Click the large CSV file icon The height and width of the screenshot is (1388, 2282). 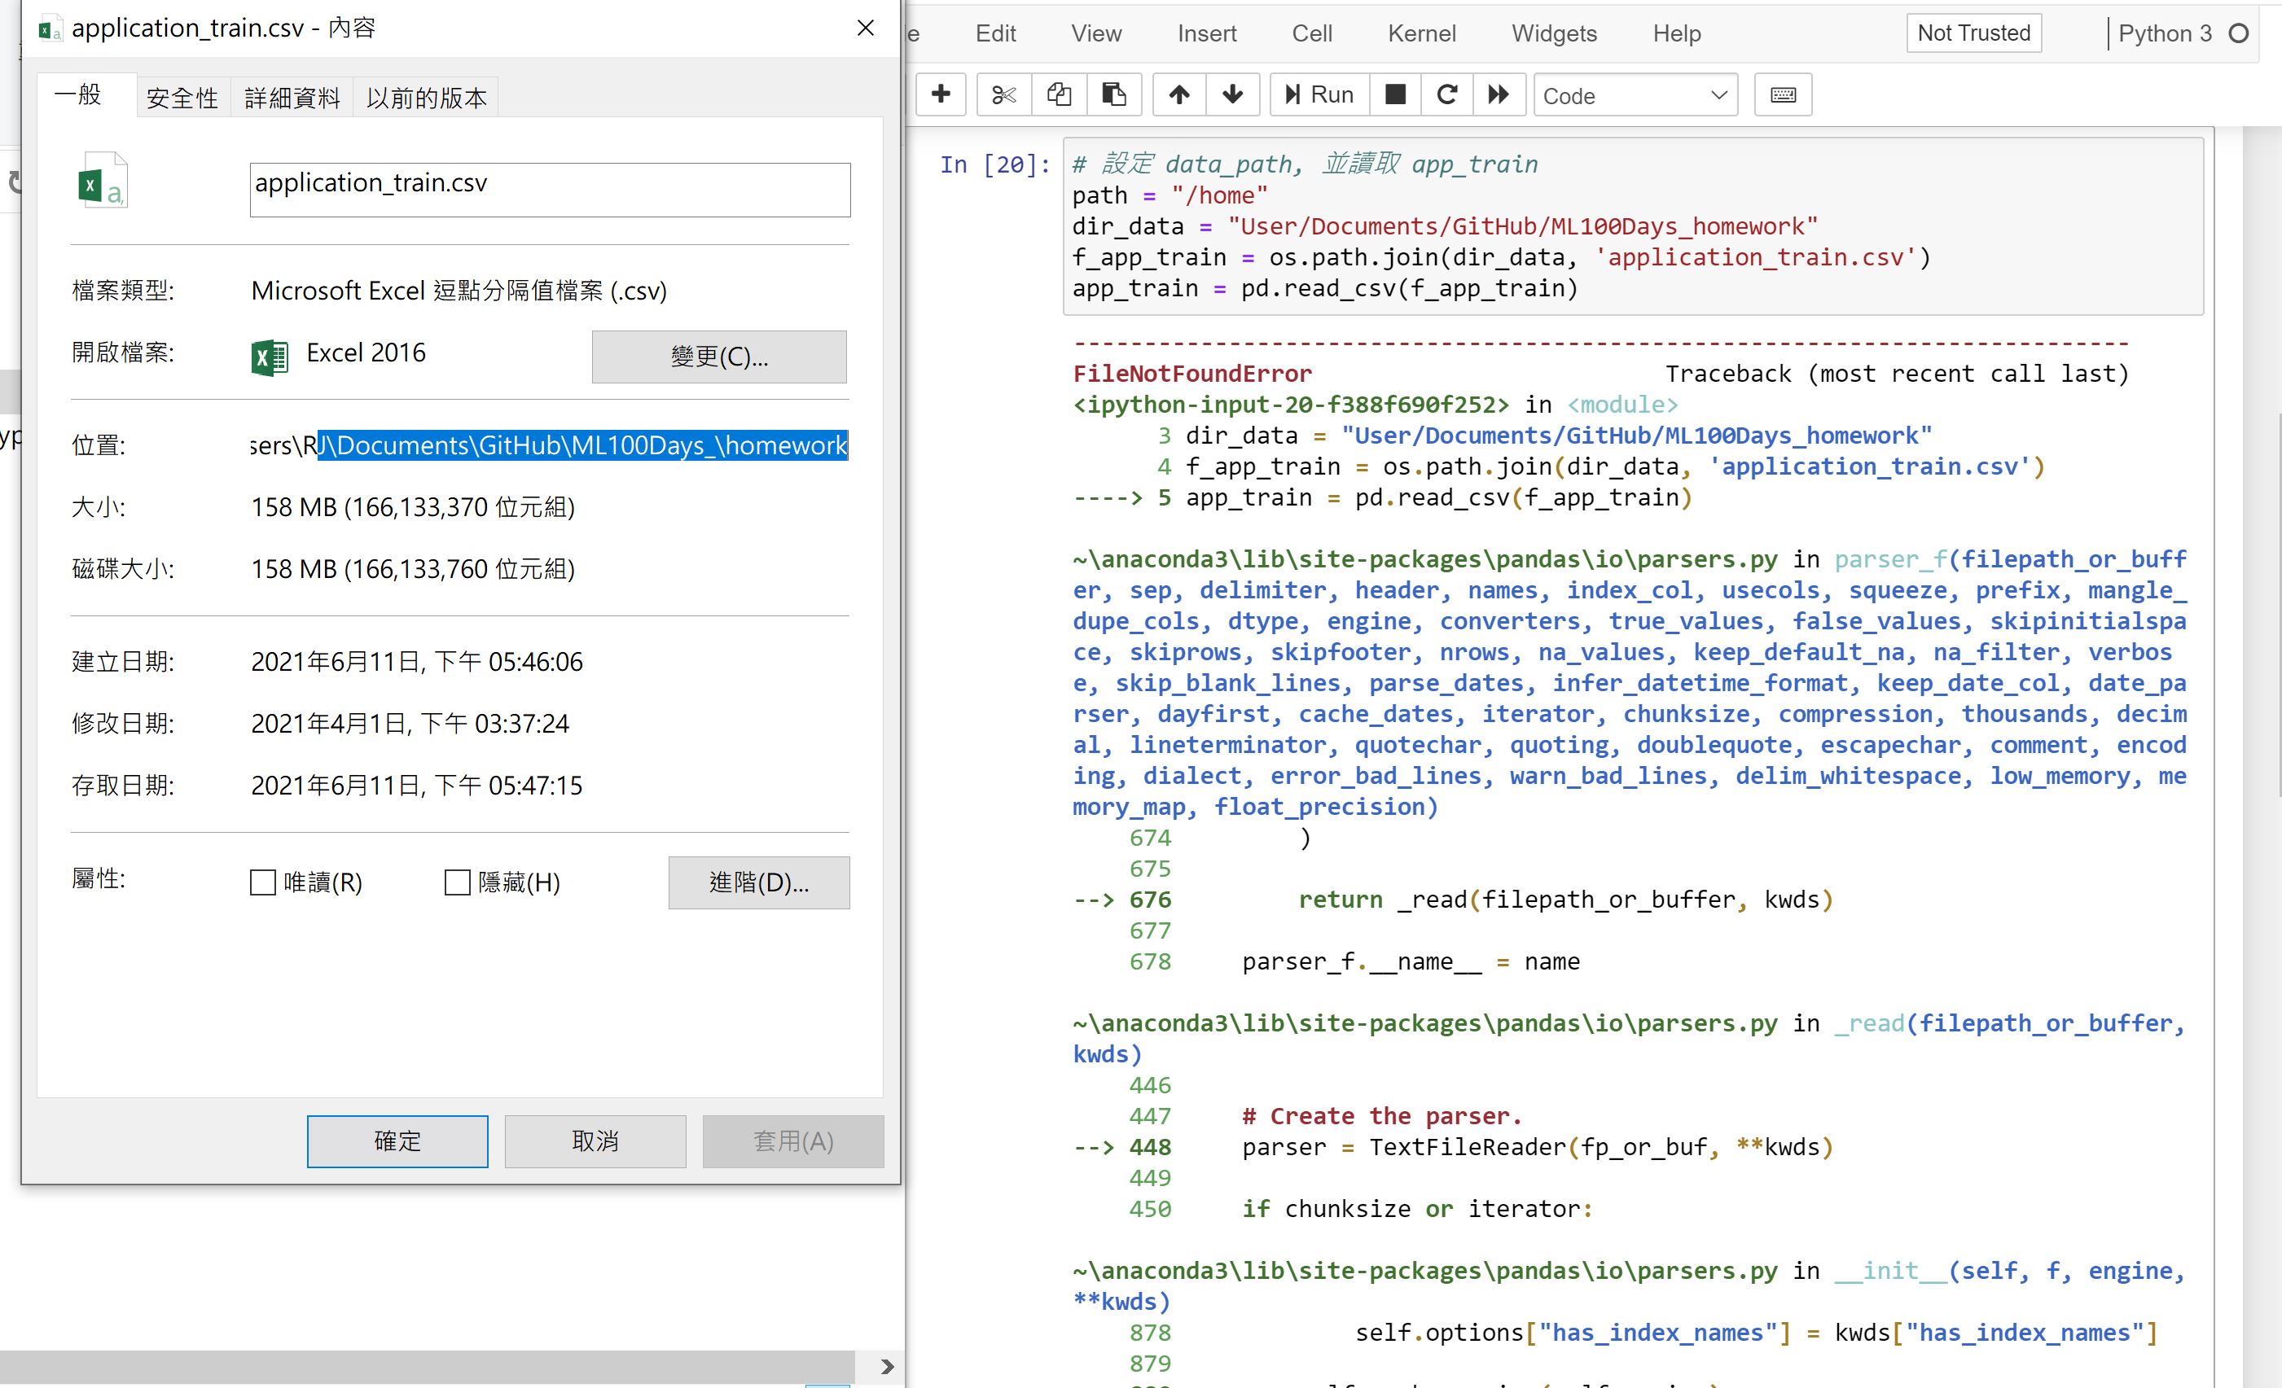(x=102, y=181)
